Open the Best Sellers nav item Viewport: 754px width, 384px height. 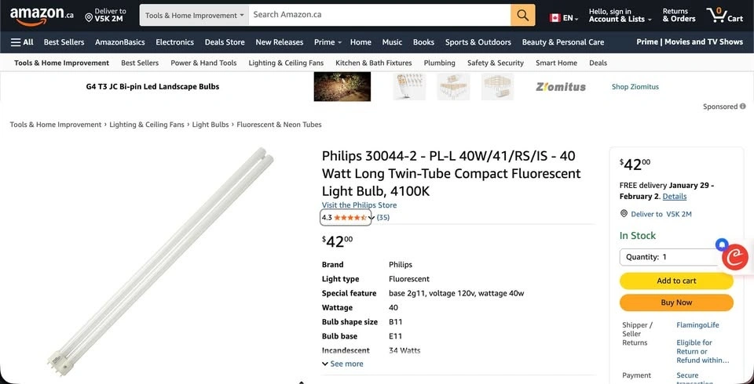64,42
